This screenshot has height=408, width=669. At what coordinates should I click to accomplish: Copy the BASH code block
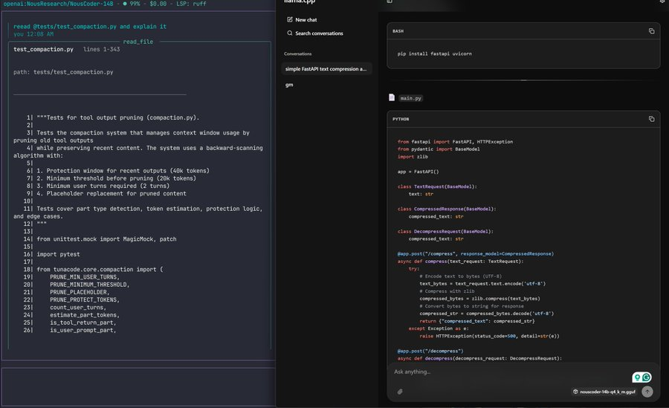(651, 31)
